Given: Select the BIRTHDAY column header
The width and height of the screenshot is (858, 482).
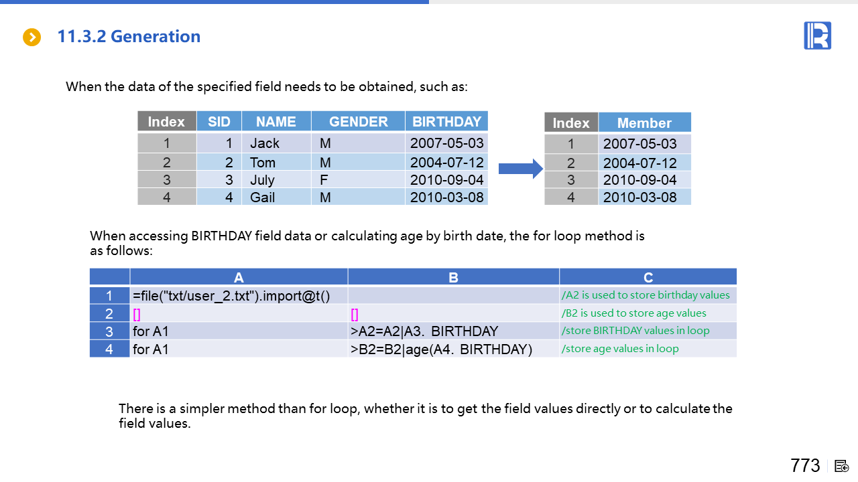Looking at the screenshot, I should pos(446,121).
